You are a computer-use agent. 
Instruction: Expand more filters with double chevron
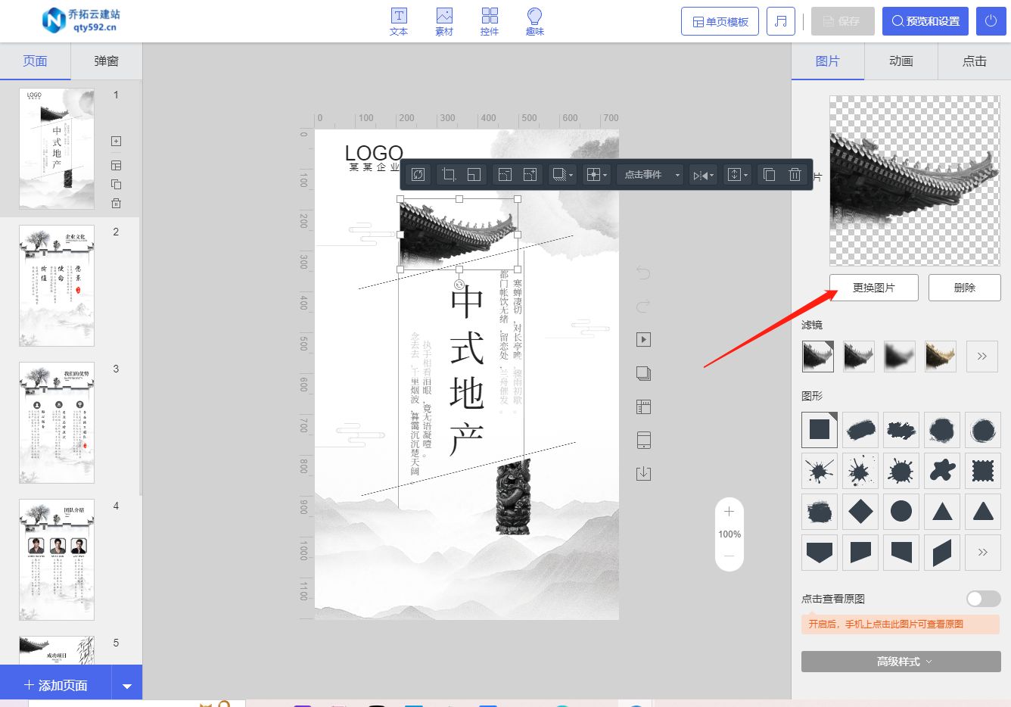point(982,356)
